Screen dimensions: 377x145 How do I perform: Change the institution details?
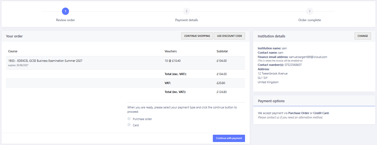pos(363,36)
